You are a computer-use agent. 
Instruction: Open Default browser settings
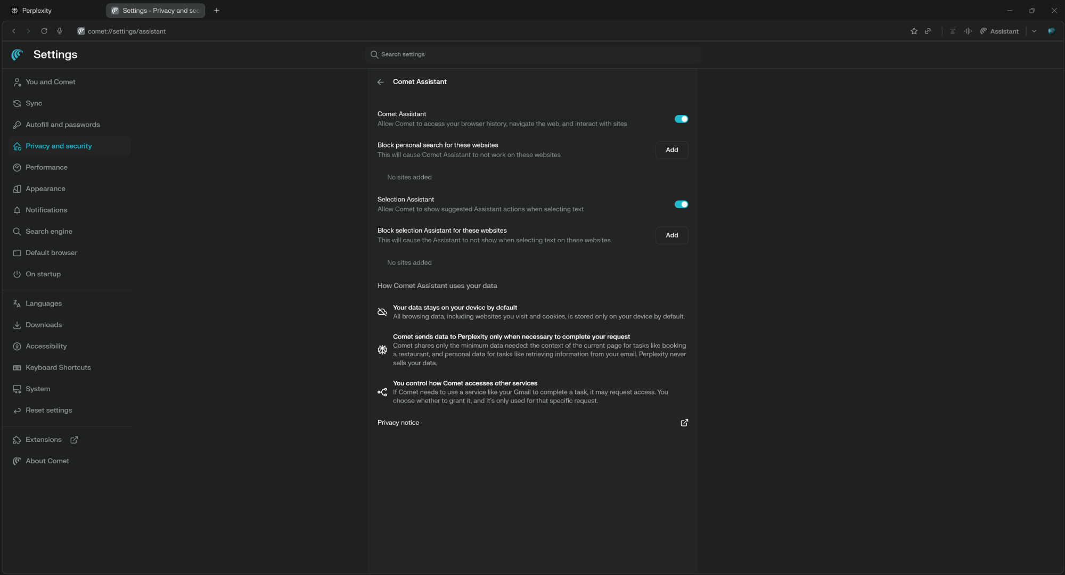[69, 252]
